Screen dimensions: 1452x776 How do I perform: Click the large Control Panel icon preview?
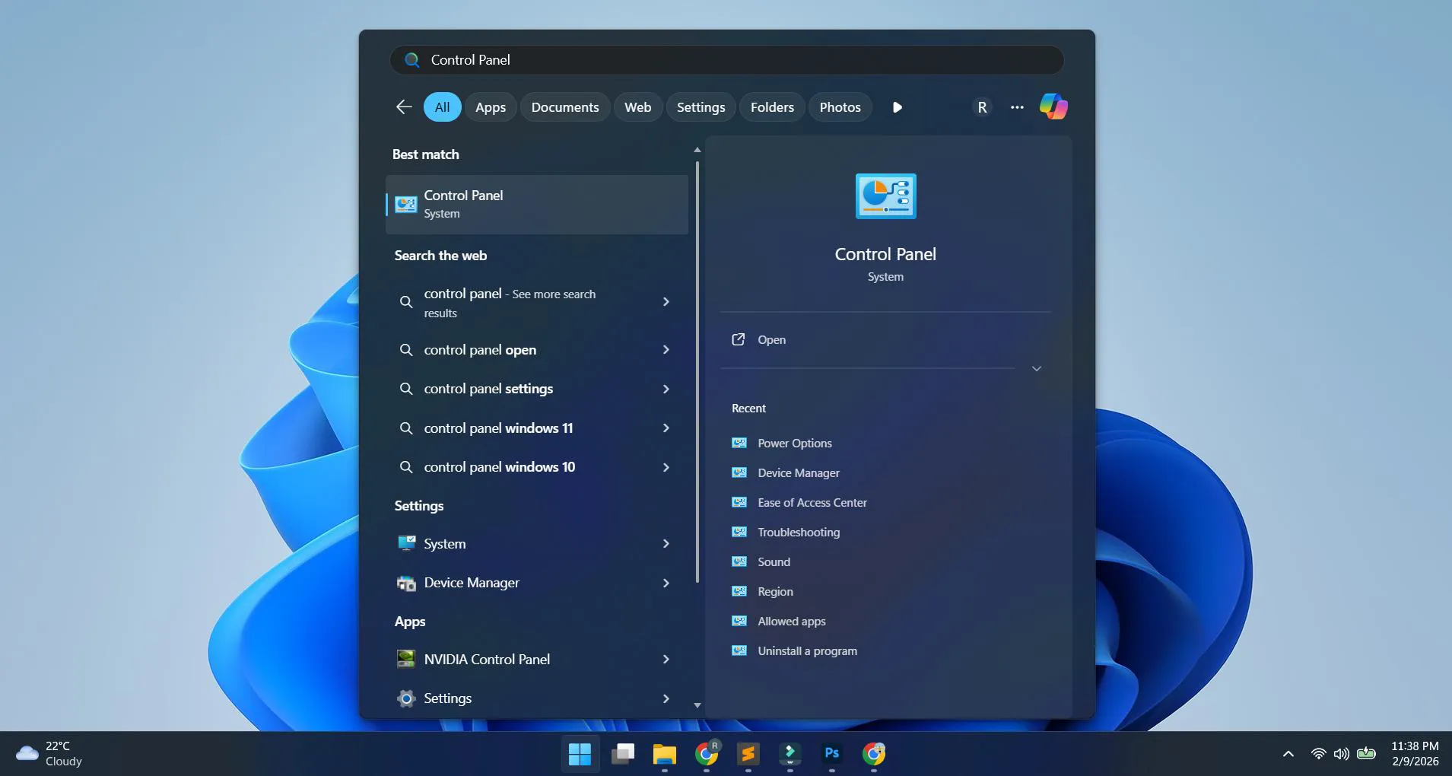coord(885,196)
